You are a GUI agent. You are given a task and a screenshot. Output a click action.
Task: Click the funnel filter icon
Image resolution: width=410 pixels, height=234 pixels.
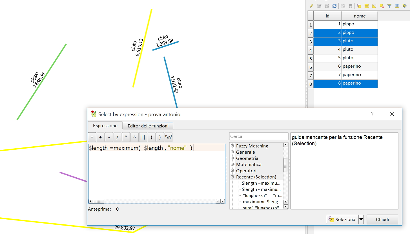(389, 6)
